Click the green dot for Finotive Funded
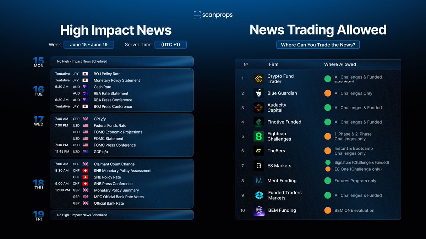Viewport: 426px width, 239px height. [328, 122]
